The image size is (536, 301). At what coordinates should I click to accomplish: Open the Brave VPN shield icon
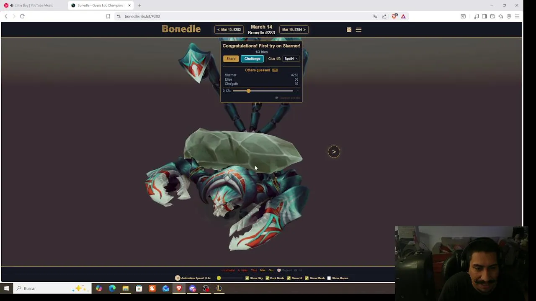509,16
